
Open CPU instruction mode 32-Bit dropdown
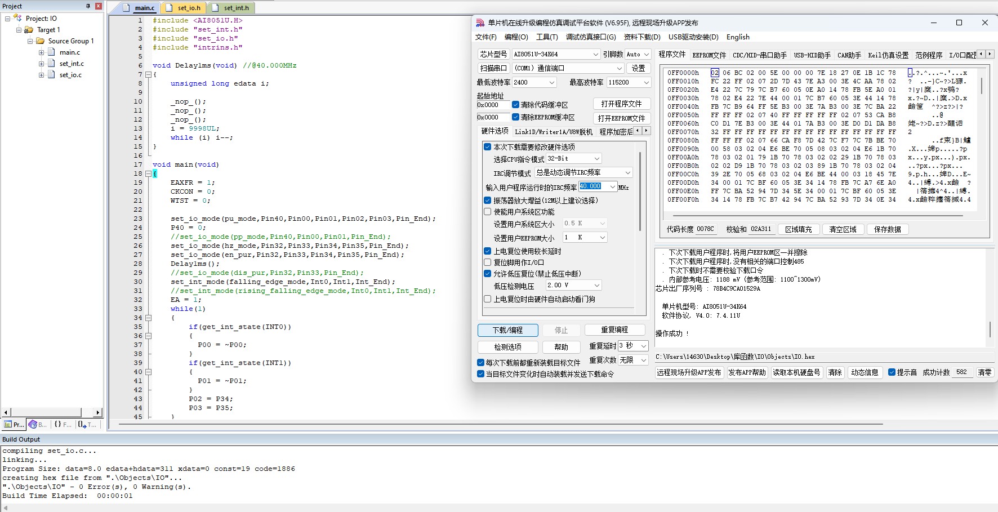coord(597,159)
